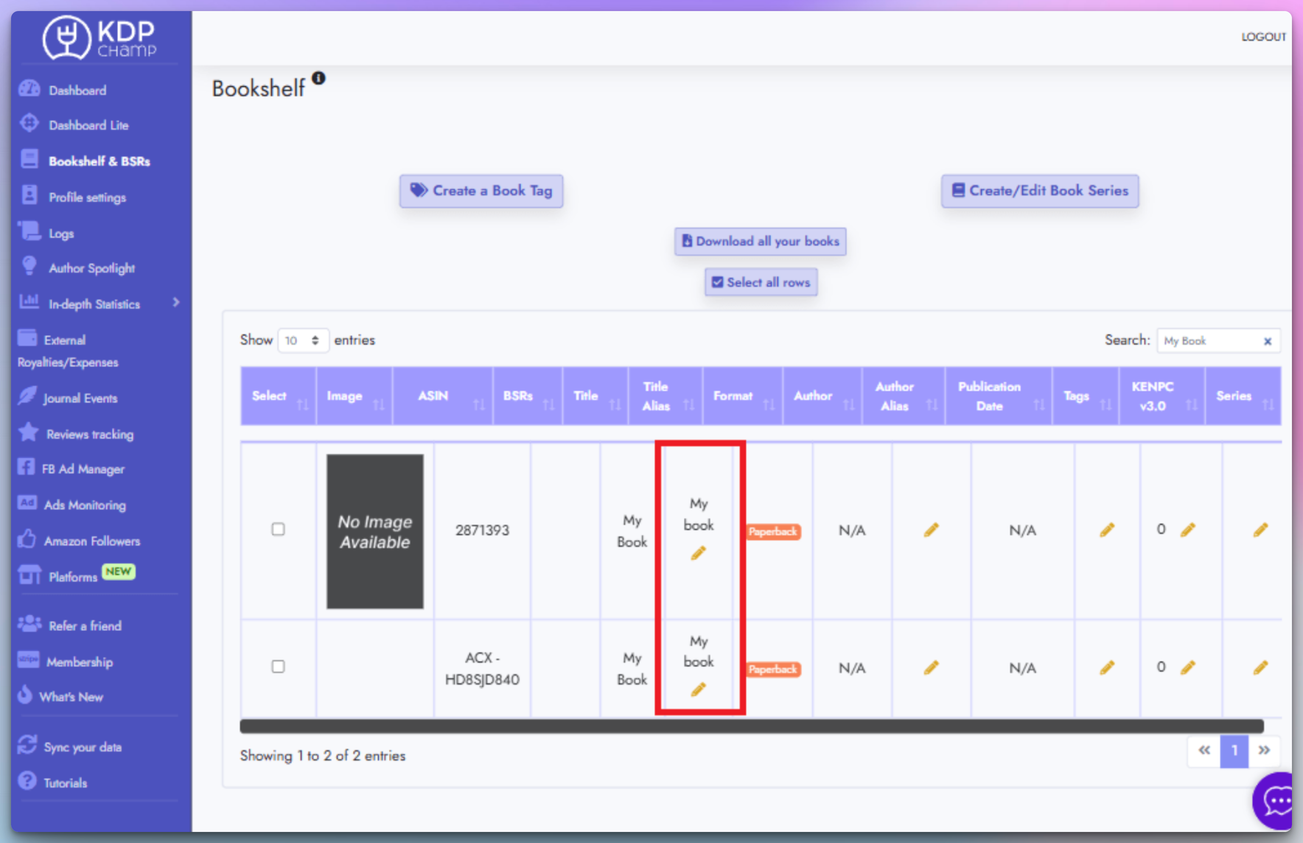This screenshot has width=1303, height=843.
Task: Tick the checkbox for book 2871393
Action: point(278,529)
